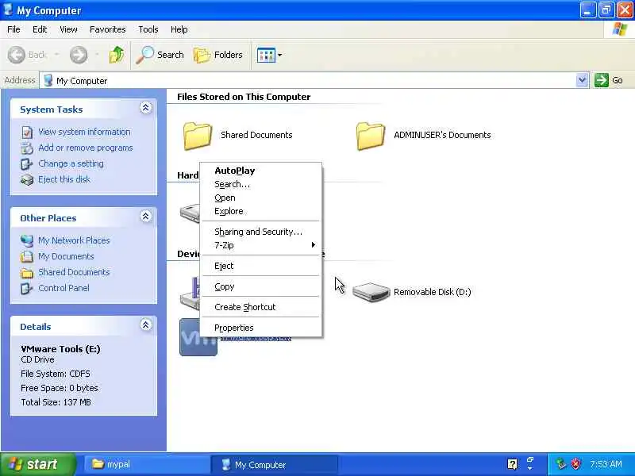Click View system information link
This screenshot has width=635, height=476.
(84, 132)
